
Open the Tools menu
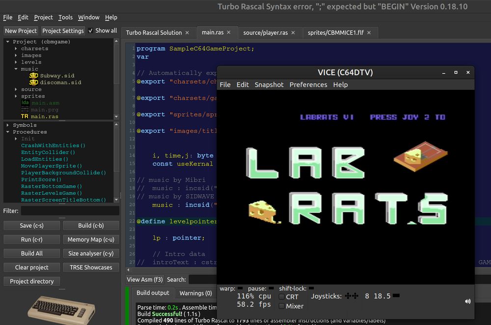pyautogui.click(x=65, y=17)
